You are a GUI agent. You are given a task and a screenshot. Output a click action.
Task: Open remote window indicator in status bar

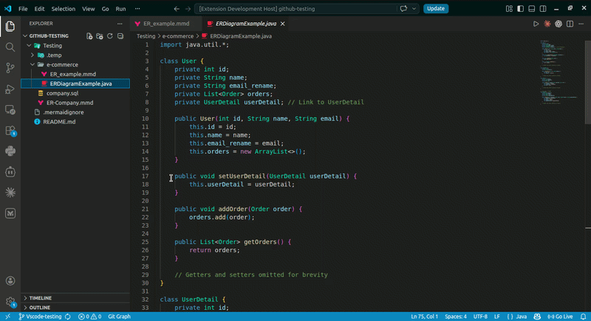[7, 317]
